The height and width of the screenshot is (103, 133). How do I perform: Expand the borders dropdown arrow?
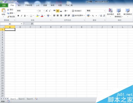[34, 16]
